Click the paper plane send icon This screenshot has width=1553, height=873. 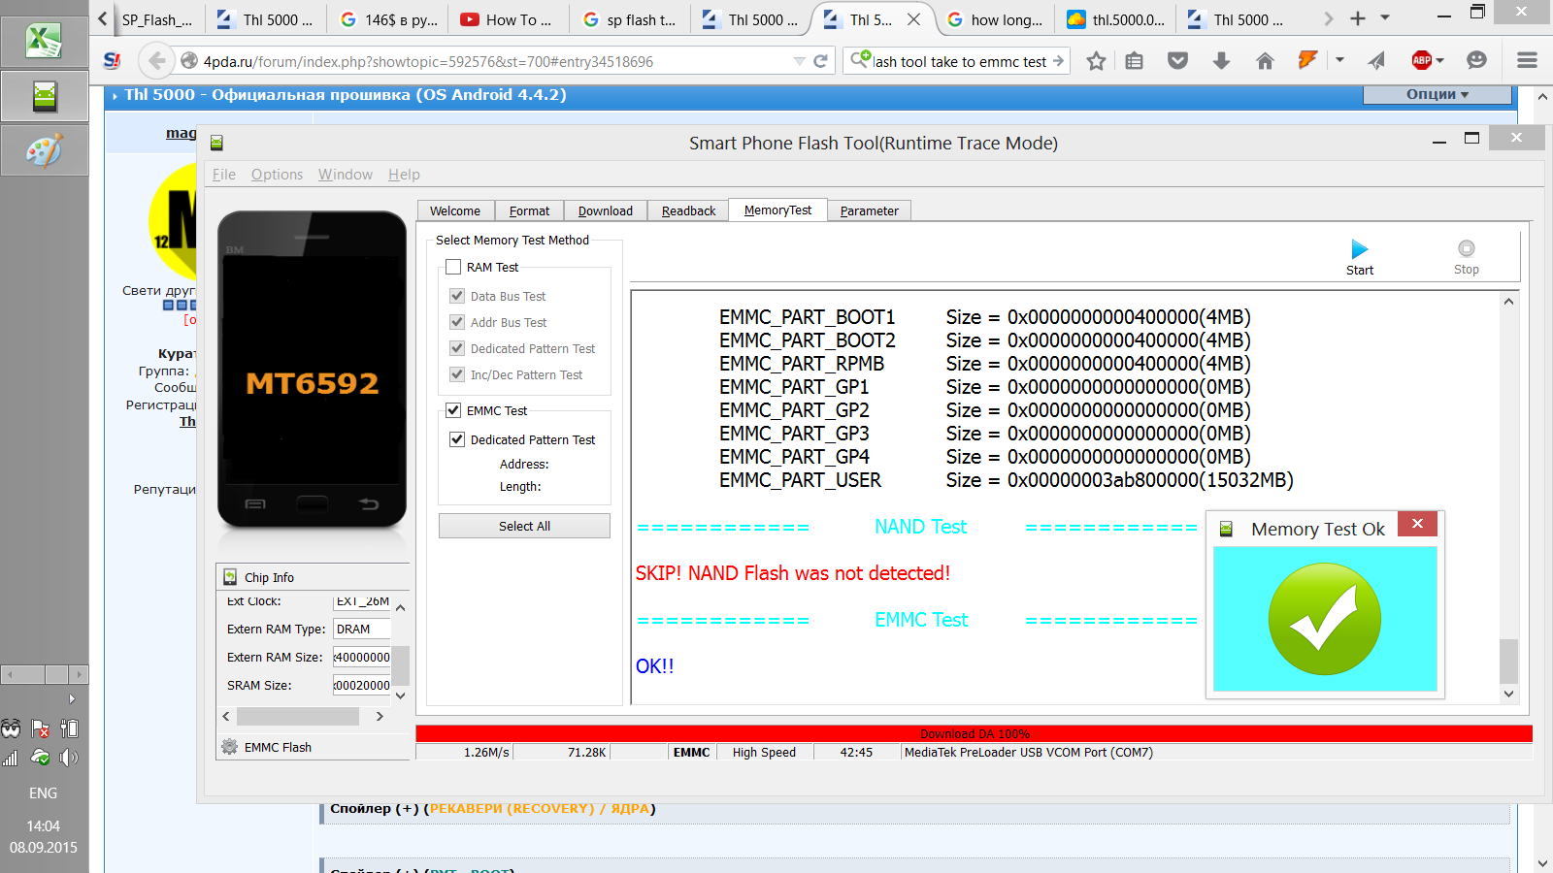coord(1376,61)
